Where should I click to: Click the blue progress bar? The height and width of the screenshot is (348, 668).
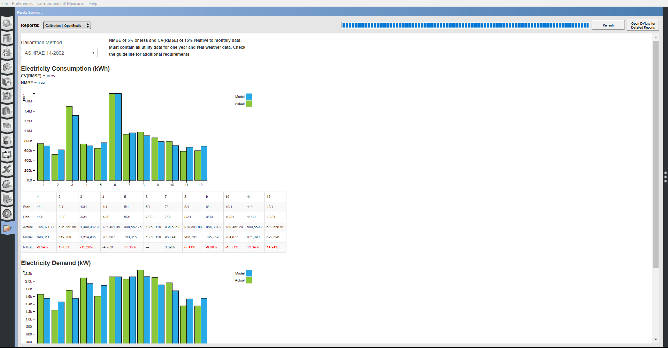[x=465, y=25]
